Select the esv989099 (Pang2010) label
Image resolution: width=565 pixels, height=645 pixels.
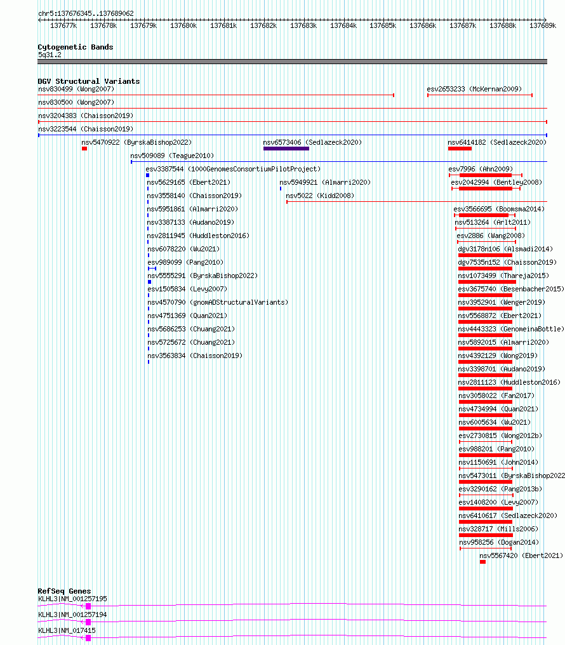coord(185,262)
